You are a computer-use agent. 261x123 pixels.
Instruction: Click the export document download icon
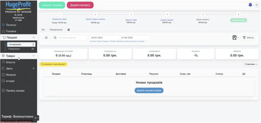(234, 38)
